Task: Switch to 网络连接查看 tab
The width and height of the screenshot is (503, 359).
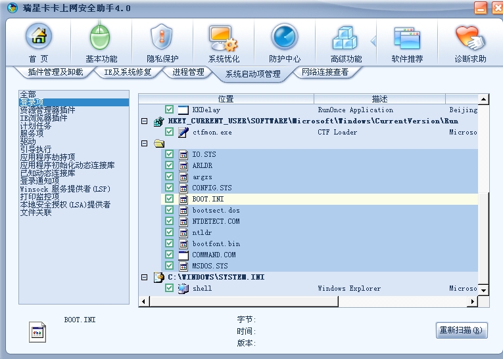Action: click(x=325, y=72)
